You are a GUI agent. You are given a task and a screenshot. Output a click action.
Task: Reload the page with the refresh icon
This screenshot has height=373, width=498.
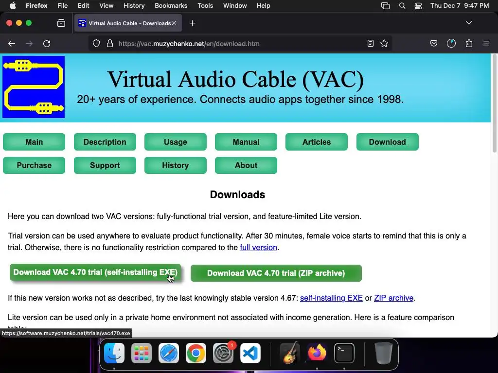(47, 44)
